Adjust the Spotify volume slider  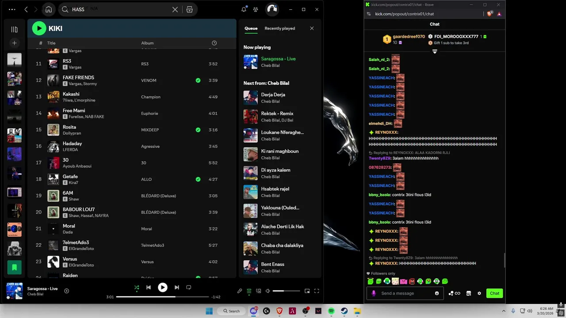point(286,291)
